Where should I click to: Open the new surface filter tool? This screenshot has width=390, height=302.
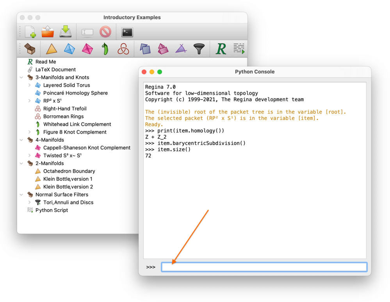click(x=199, y=49)
